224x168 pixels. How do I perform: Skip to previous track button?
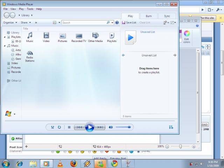[79, 127]
